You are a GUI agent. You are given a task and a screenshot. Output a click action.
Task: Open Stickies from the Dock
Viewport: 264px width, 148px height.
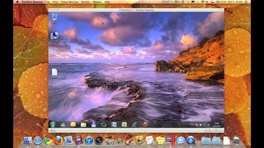160,140
